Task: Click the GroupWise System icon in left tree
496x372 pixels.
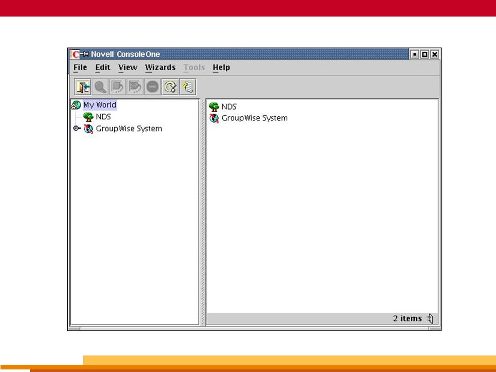Action: click(x=88, y=129)
